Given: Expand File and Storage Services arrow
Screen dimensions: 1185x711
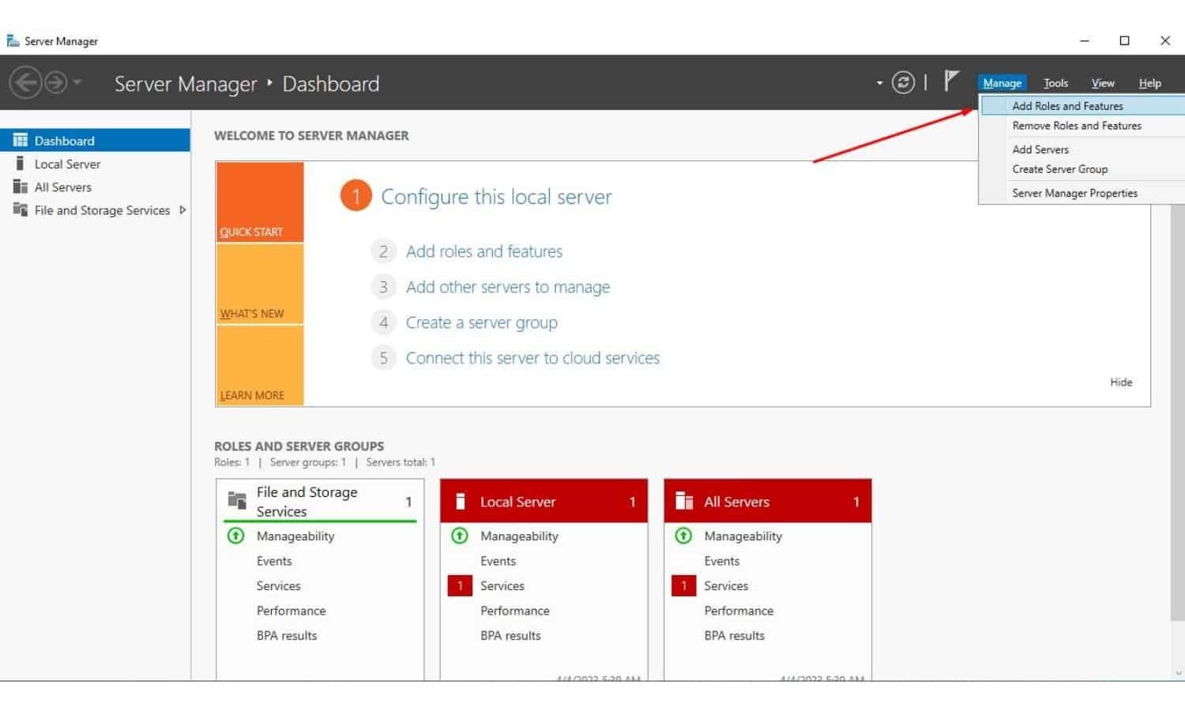Looking at the screenshot, I should (182, 210).
